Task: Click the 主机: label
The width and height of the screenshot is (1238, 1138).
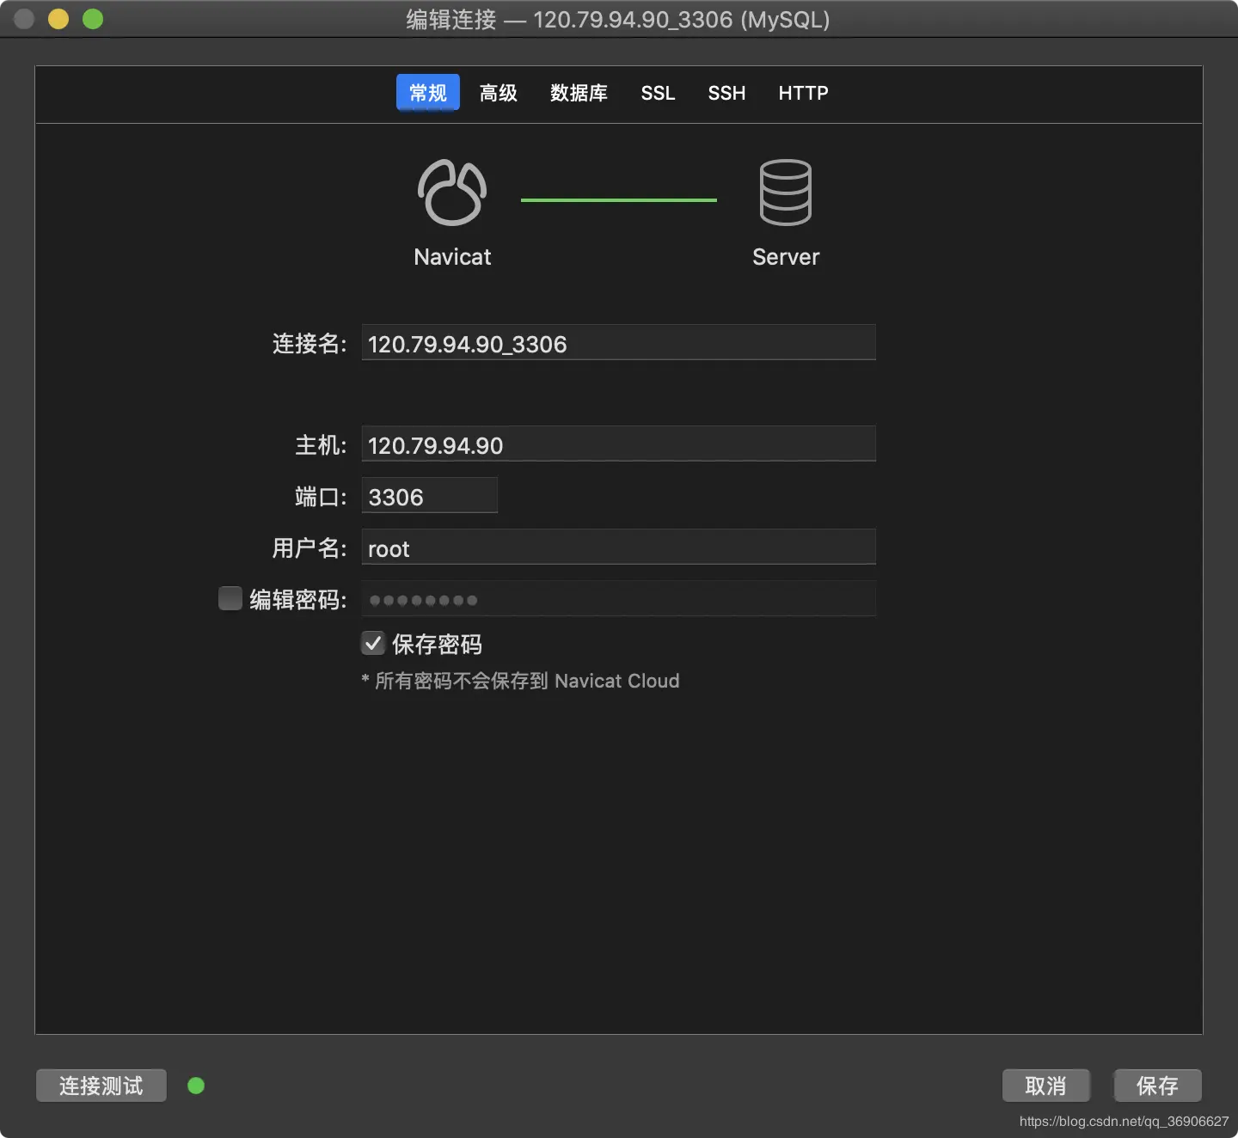Action: click(321, 445)
